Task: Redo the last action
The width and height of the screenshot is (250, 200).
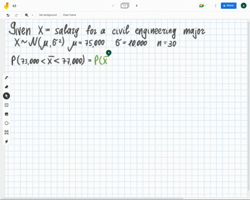Action: coord(16,15)
